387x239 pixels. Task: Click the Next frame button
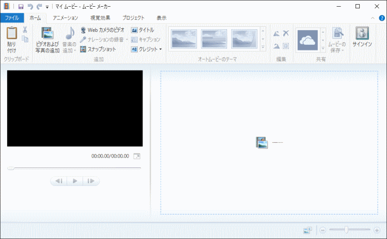tap(91, 181)
